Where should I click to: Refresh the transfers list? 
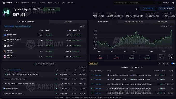coord(141,68)
